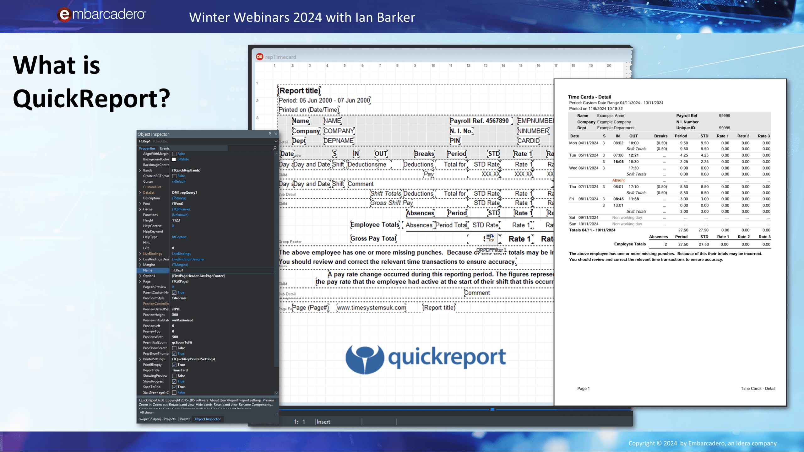Disable the SnapToGrid checkbox
Image resolution: width=804 pixels, height=452 pixels.
click(x=174, y=387)
